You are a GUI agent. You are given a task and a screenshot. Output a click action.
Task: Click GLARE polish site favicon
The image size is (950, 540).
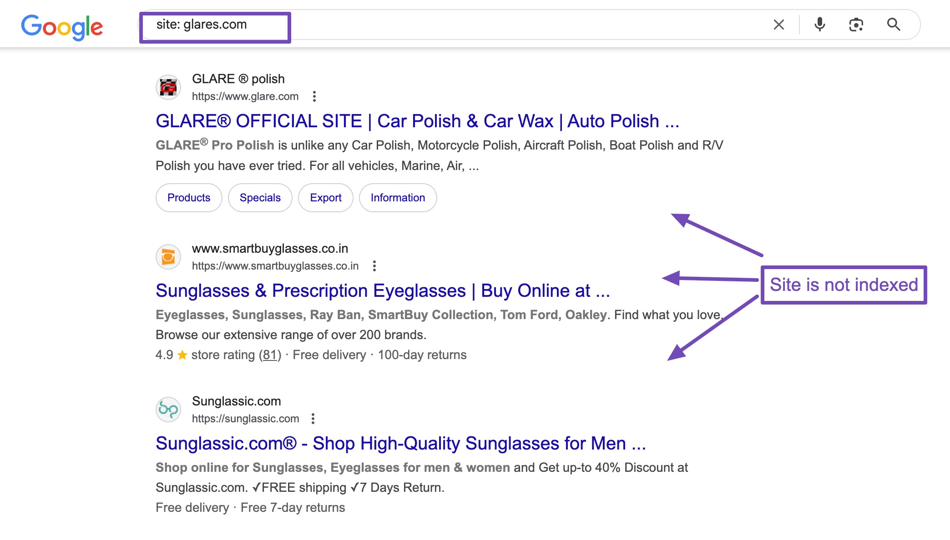[x=168, y=87]
